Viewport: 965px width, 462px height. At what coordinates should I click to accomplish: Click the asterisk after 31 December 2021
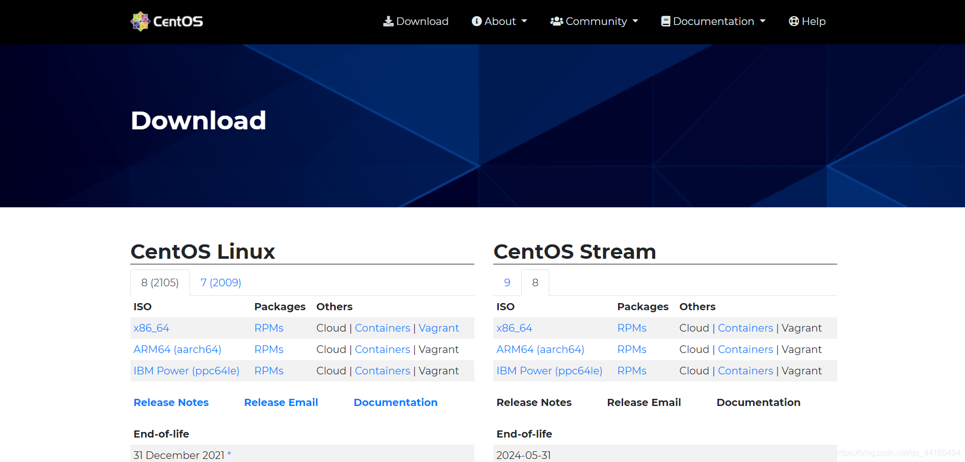[x=229, y=453]
